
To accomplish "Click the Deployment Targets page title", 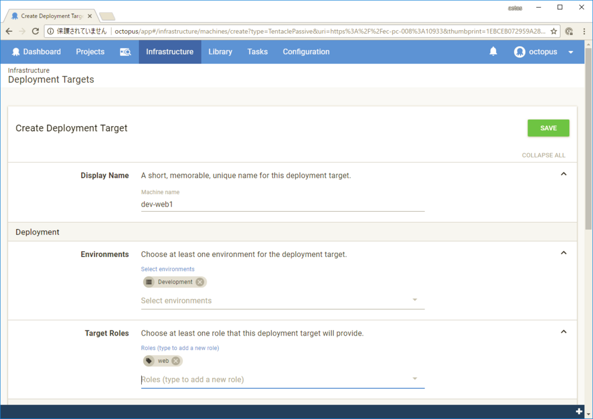I will click(x=51, y=80).
